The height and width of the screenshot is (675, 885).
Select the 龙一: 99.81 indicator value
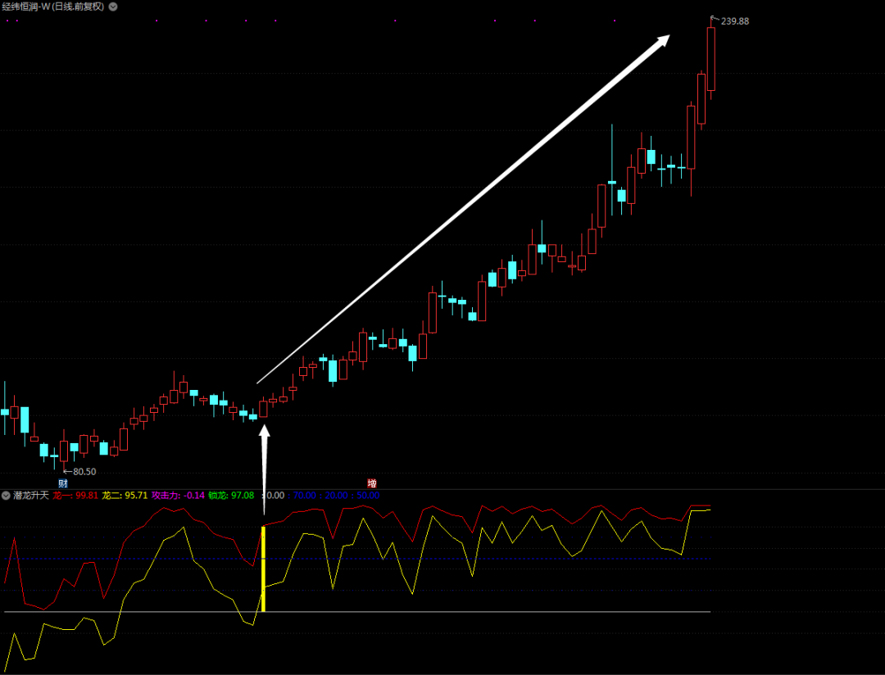point(75,496)
